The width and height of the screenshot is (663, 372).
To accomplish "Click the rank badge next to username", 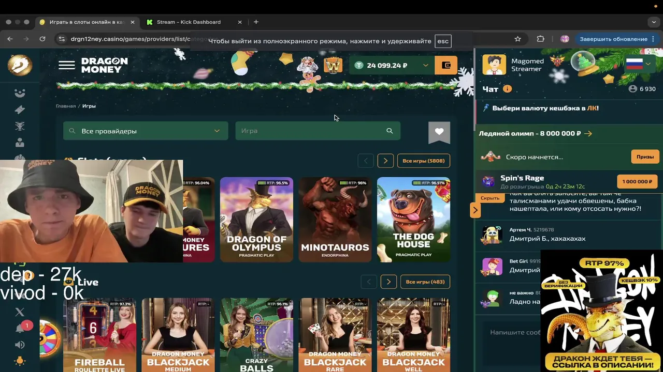I will coord(557,61).
